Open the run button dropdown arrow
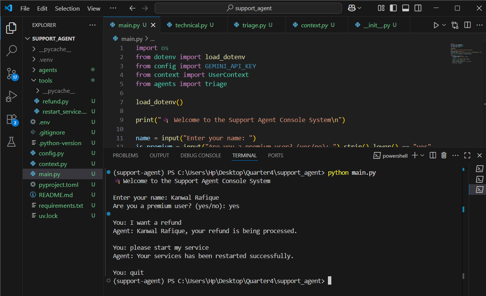This screenshot has width=486, height=296. point(444,25)
